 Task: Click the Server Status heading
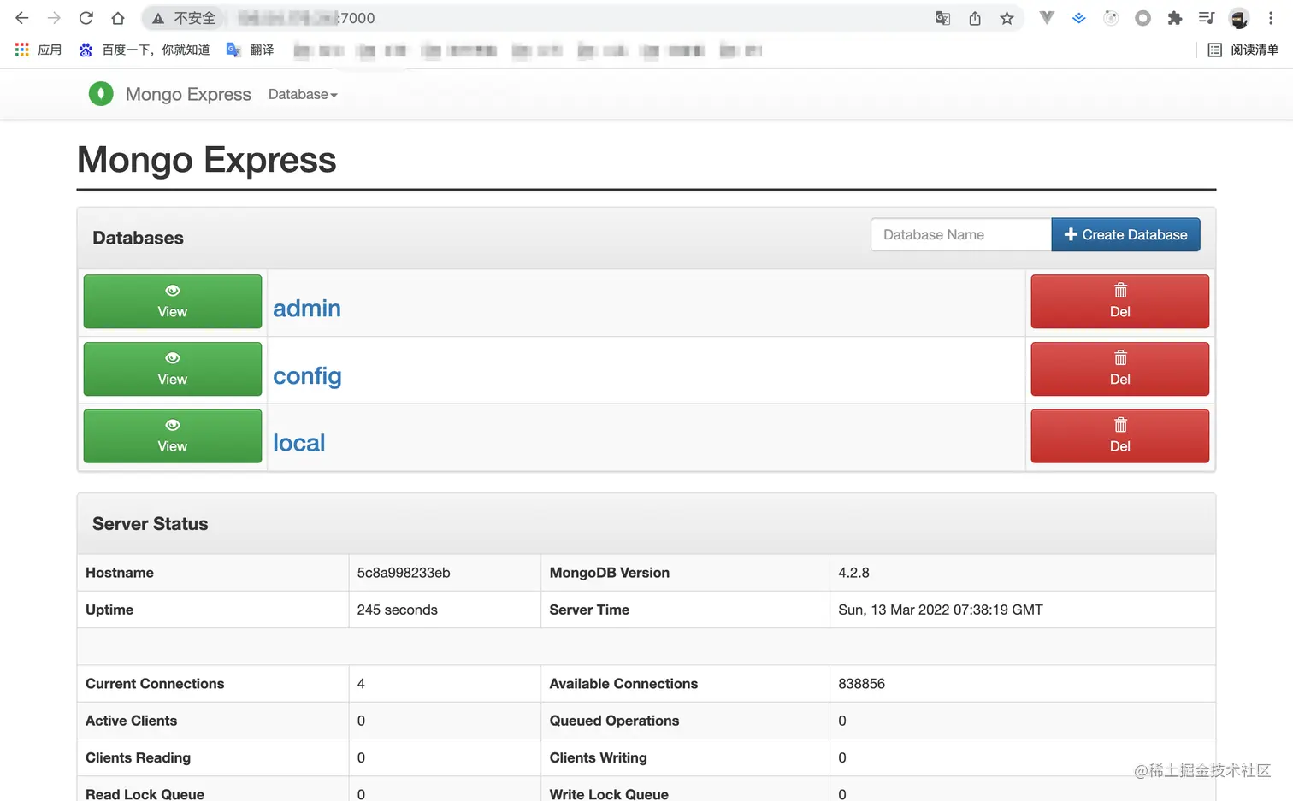pos(151,524)
